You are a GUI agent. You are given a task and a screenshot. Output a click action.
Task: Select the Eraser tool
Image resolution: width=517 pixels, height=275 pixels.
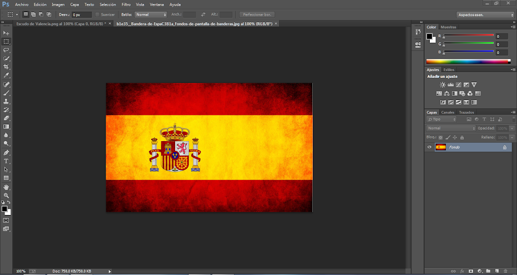click(x=6, y=118)
